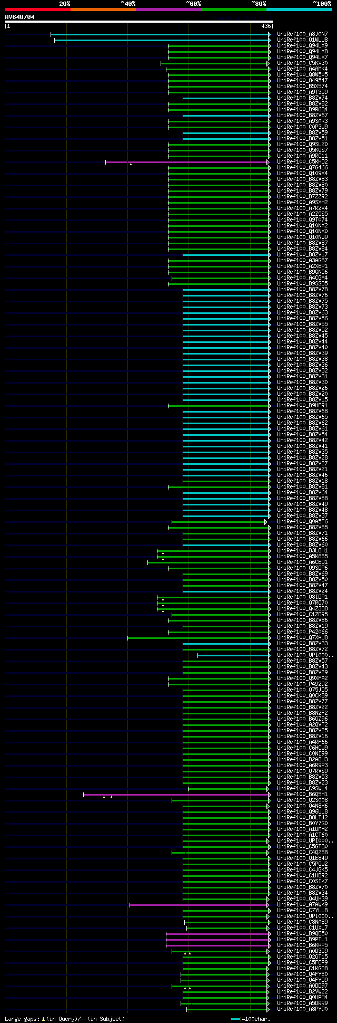Click the cyan alignment bar for B8ZV74
The width and height of the screenshot is (337, 1023).
[x=226, y=98]
